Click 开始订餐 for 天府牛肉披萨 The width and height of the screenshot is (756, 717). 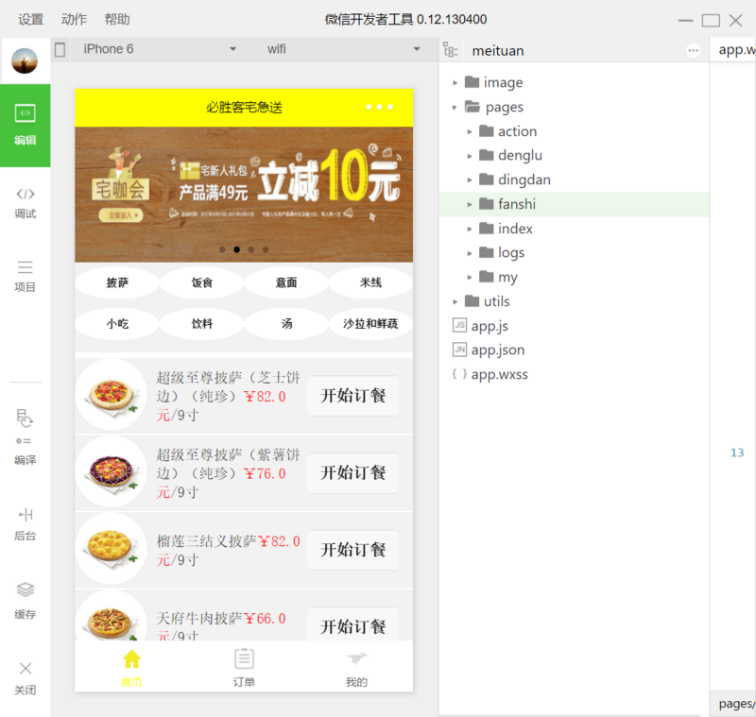click(352, 624)
